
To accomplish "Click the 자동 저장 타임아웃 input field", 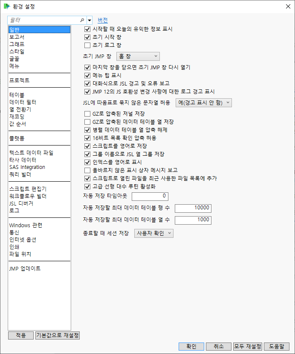I will tap(150, 196).
